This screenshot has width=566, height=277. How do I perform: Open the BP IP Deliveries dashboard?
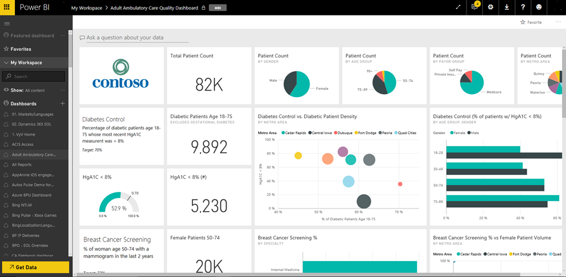click(25, 236)
